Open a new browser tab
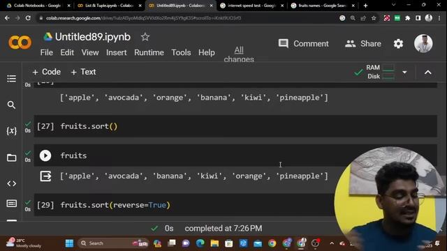This screenshot has height=251, width=447. point(365,6)
